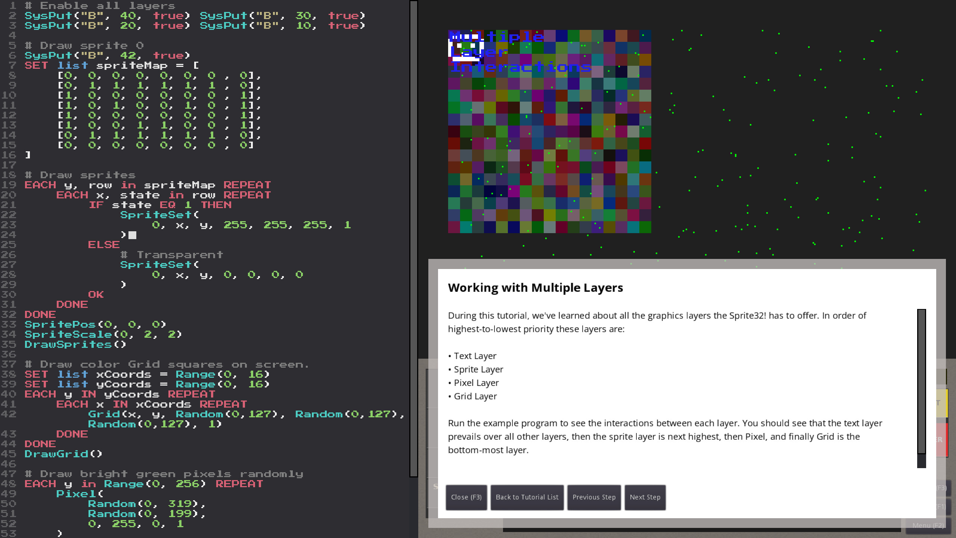
Task: Advance tutorial with Next Step
Action: pos(645,497)
